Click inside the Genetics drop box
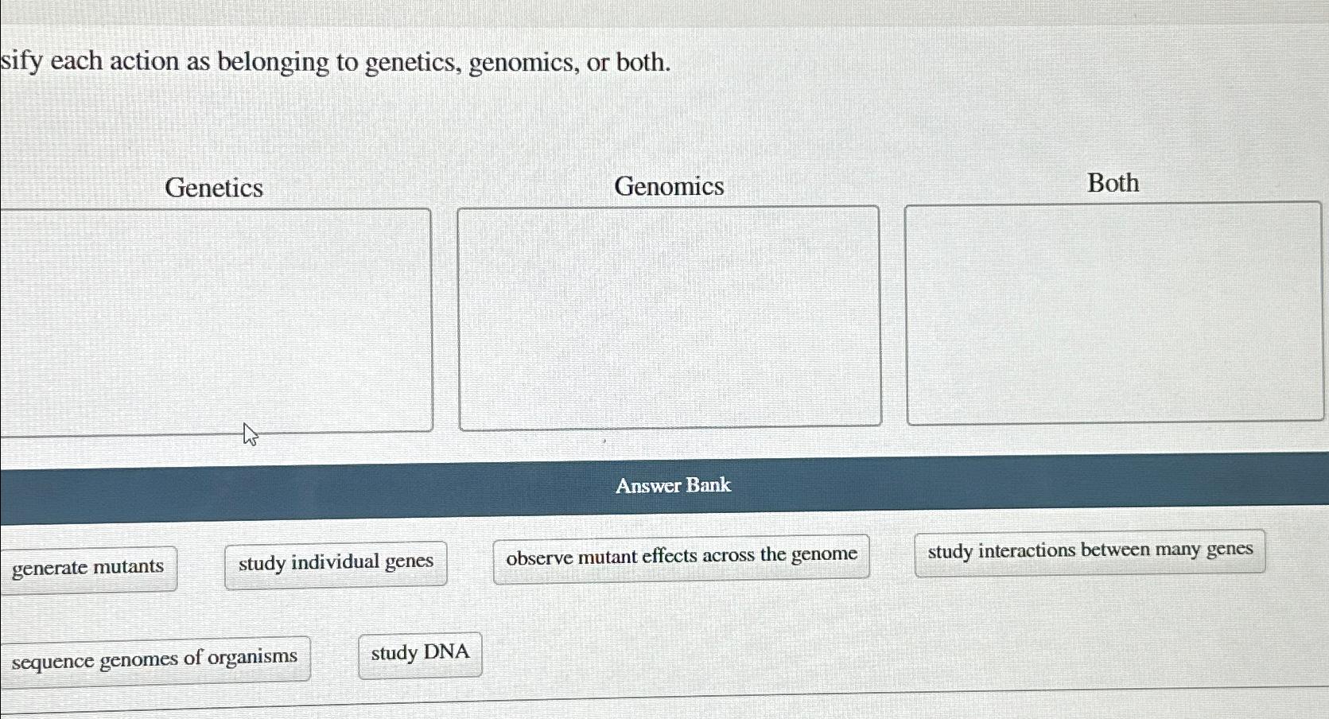Viewport: 1329px width, 719px height. tap(215, 318)
